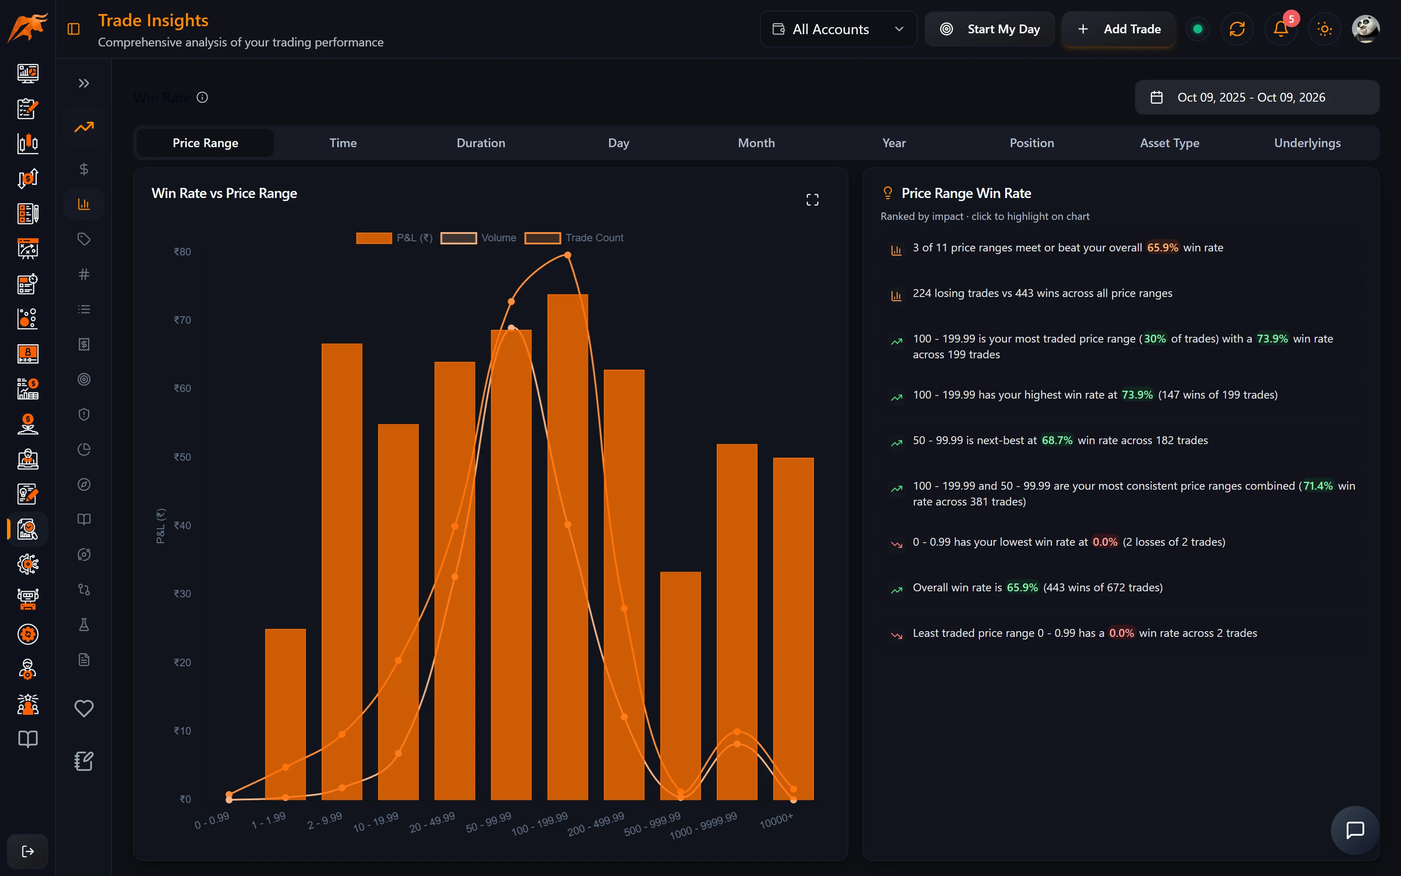Expand the secondary sidebar with double chevron

(84, 83)
